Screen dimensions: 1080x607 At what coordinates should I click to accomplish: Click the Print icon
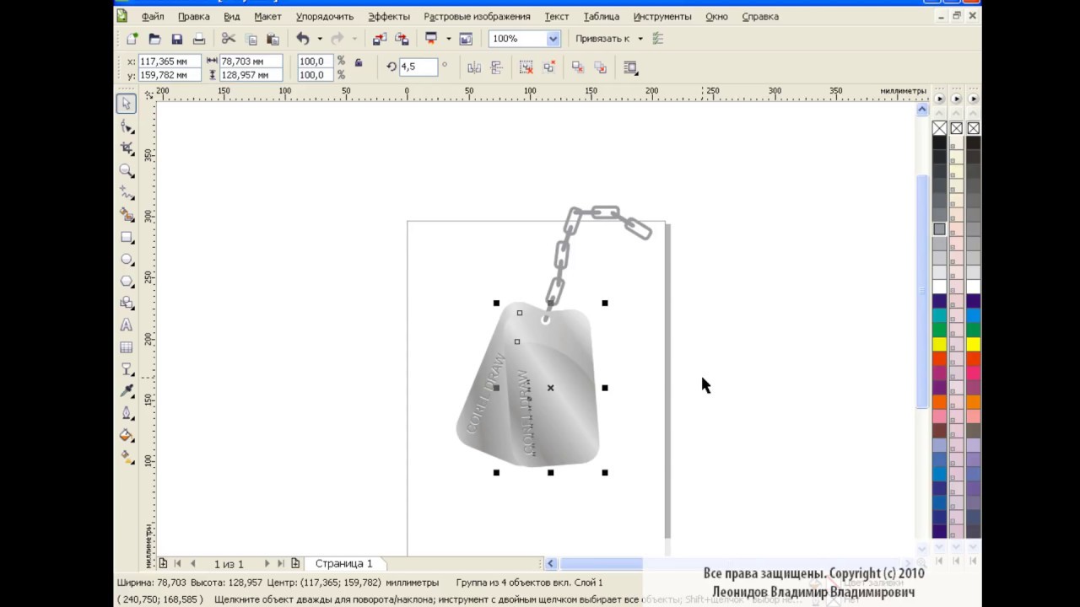pos(199,39)
